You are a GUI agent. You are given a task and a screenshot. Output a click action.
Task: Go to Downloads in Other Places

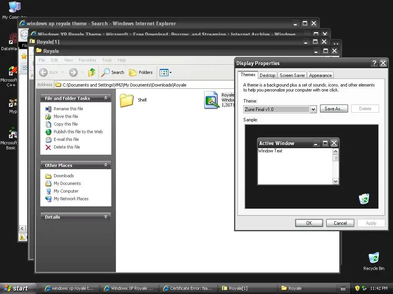point(64,176)
